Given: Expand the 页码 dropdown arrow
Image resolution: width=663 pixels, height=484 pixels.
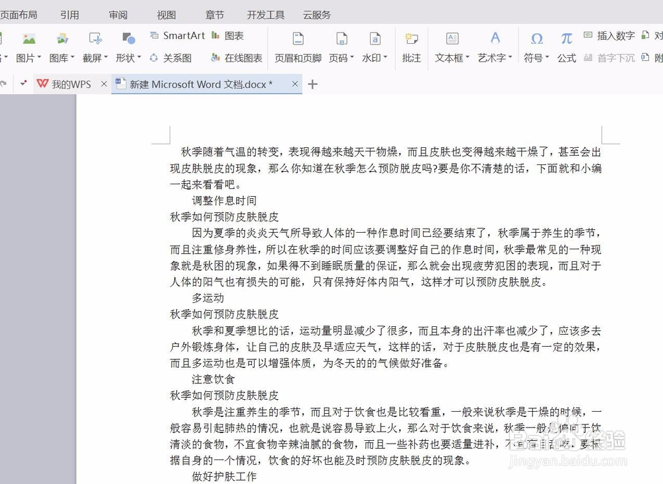Looking at the screenshot, I should (x=352, y=56).
